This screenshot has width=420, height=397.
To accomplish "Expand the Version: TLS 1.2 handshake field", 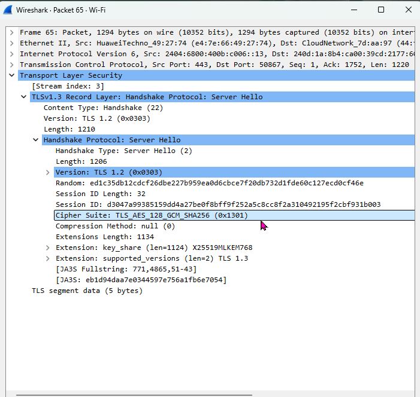I will tap(47, 172).
